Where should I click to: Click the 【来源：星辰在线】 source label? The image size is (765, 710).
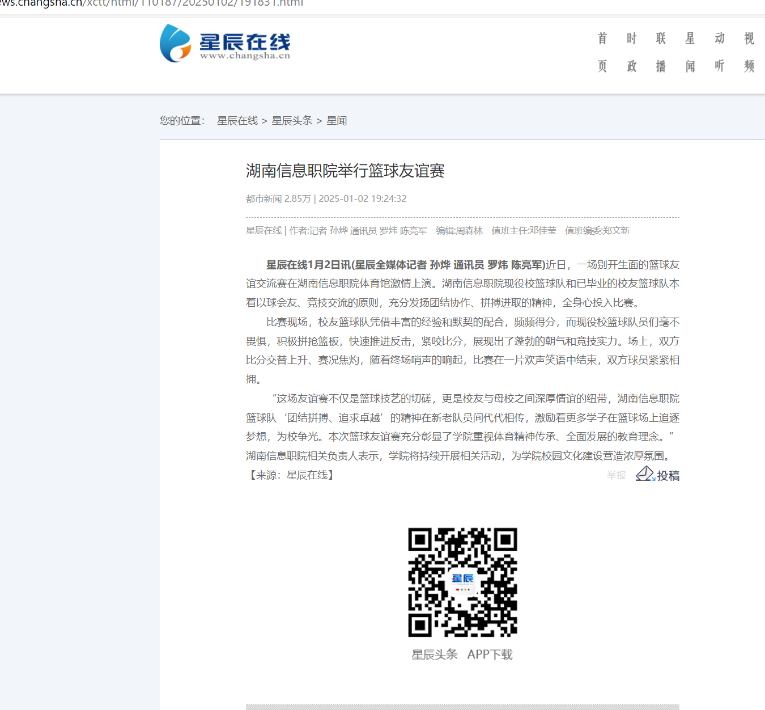(x=291, y=475)
